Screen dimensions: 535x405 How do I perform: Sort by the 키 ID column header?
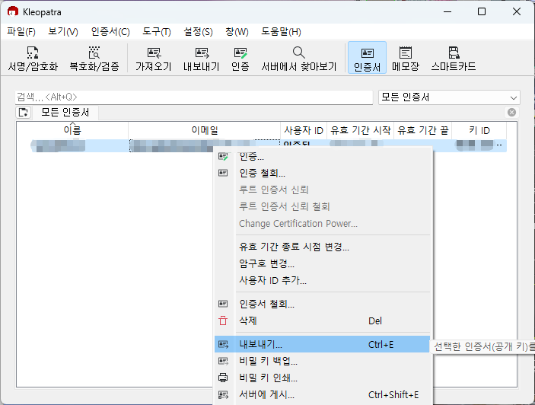[x=479, y=130]
